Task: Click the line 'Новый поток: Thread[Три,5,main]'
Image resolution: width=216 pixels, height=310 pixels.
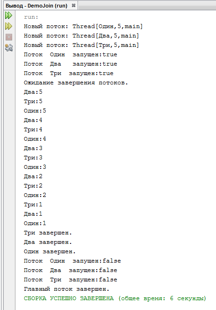Action: point(81,45)
